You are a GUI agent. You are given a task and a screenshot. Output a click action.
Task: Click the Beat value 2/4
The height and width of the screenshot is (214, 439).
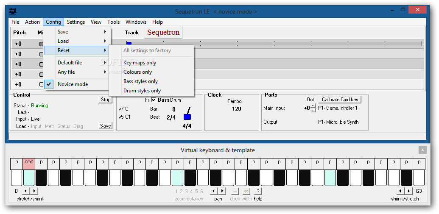pos(171,117)
